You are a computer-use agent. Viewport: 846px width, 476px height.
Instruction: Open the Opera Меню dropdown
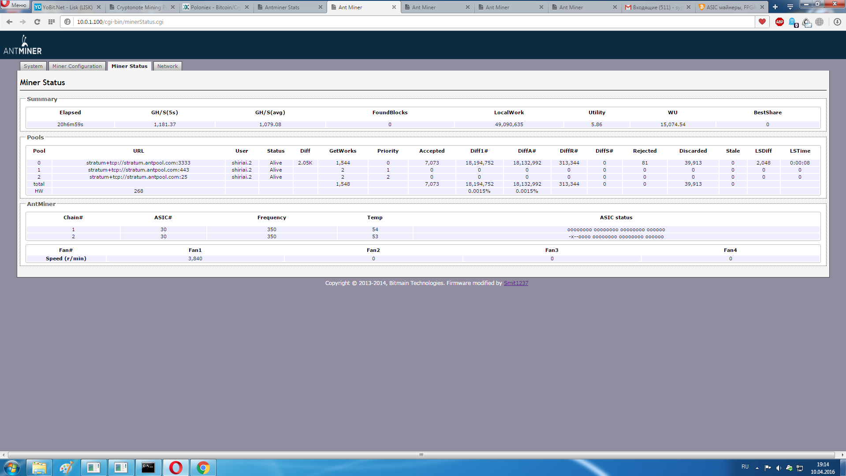[x=15, y=5]
